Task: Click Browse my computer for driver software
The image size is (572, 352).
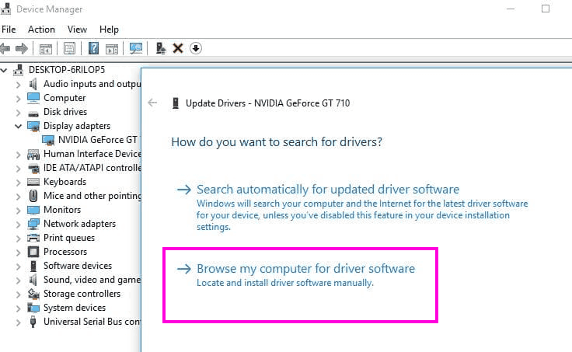Action: [305, 269]
